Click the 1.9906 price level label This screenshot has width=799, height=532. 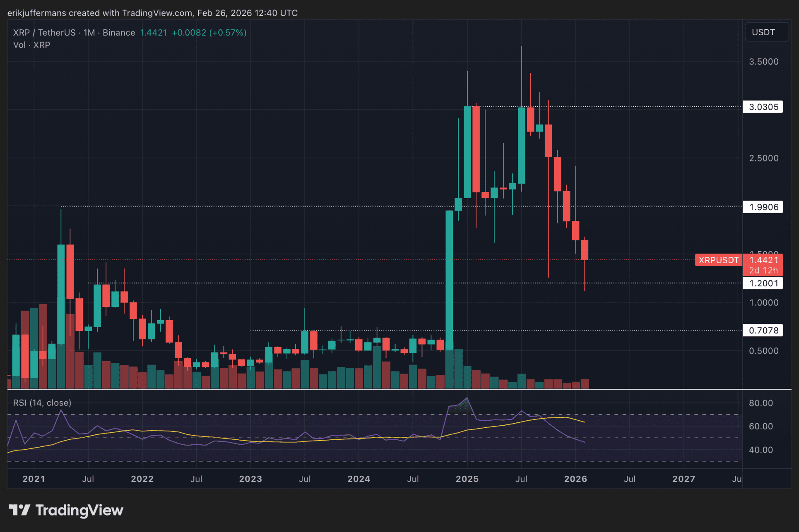pos(763,207)
